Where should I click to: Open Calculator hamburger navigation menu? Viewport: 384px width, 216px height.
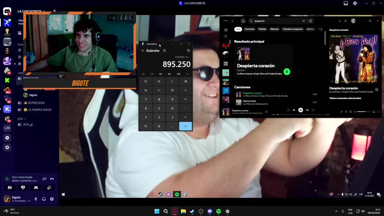point(142,51)
